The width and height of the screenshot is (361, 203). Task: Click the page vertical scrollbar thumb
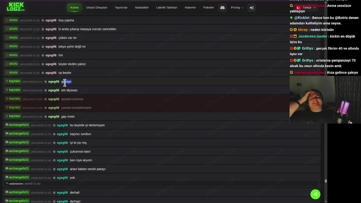pos(326,181)
